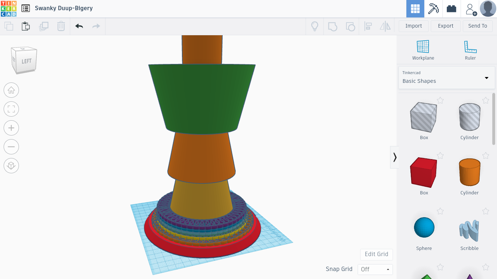
Task: Redo the last action
Action: [96, 26]
